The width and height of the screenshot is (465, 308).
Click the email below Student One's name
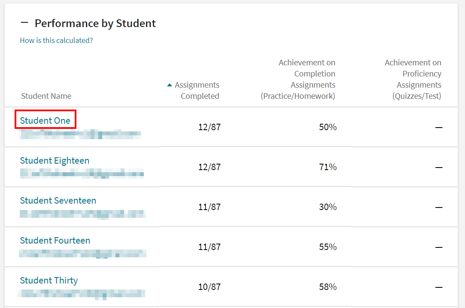tap(80, 134)
